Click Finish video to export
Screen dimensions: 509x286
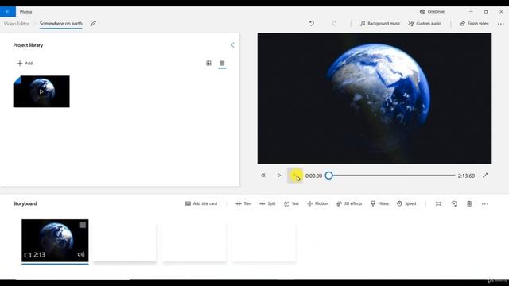point(474,23)
